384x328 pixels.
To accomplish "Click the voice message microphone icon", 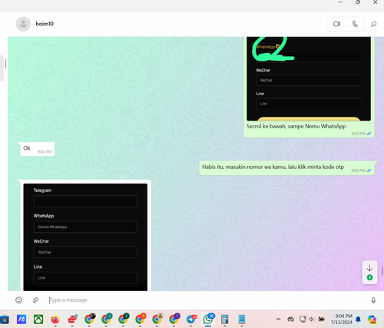I will click(x=373, y=300).
